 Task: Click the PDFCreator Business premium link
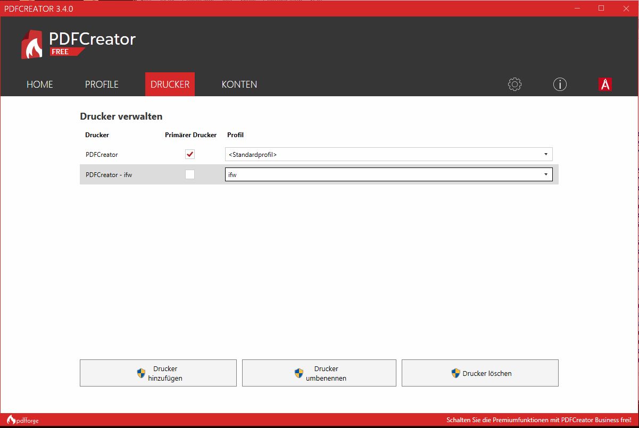pos(538,420)
